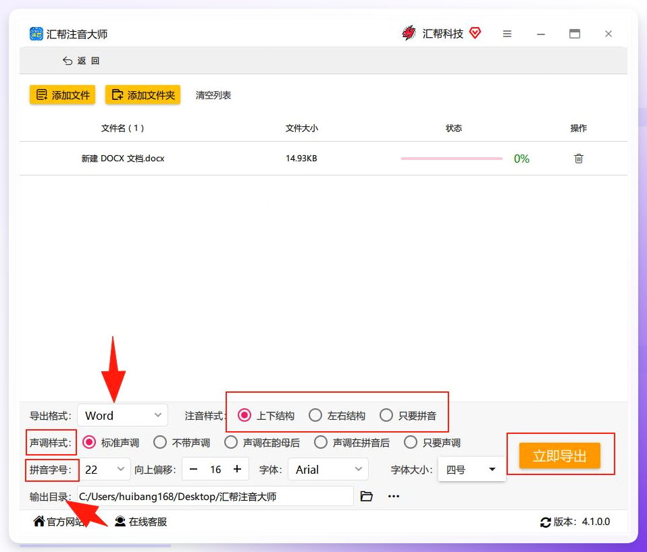
Task: Click the refresh icon next to 版本
Action: 546,522
